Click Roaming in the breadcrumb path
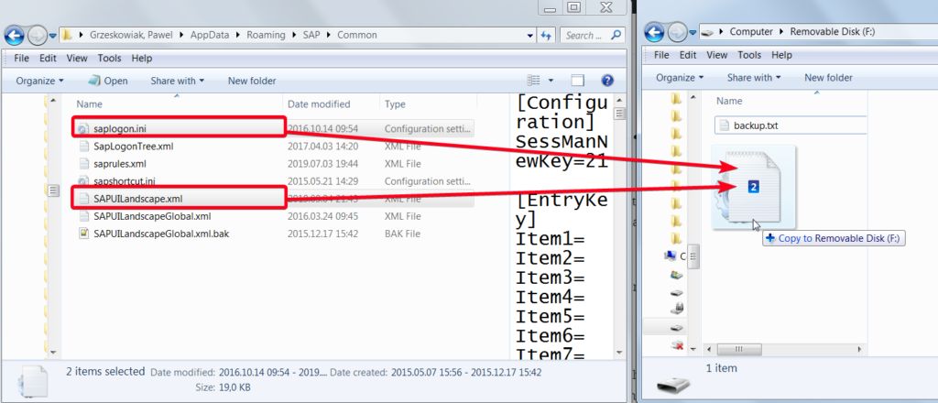938x403 pixels. (x=266, y=36)
